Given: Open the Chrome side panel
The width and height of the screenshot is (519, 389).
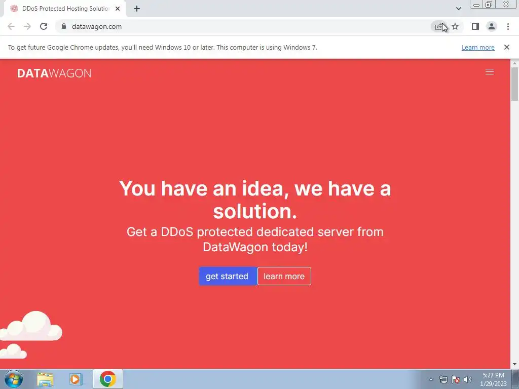Looking at the screenshot, I should click(x=475, y=26).
